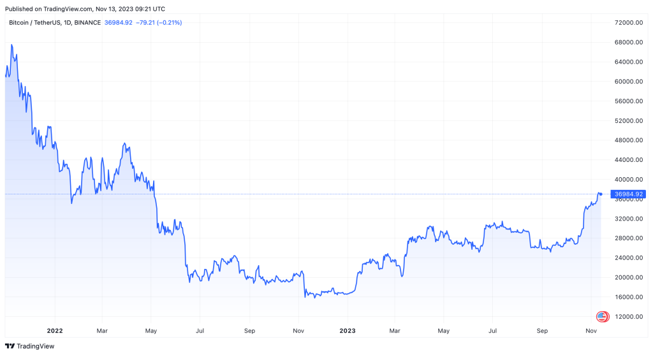Click the 2023 label on the time axis
The width and height of the screenshot is (653, 355).
coord(348,331)
